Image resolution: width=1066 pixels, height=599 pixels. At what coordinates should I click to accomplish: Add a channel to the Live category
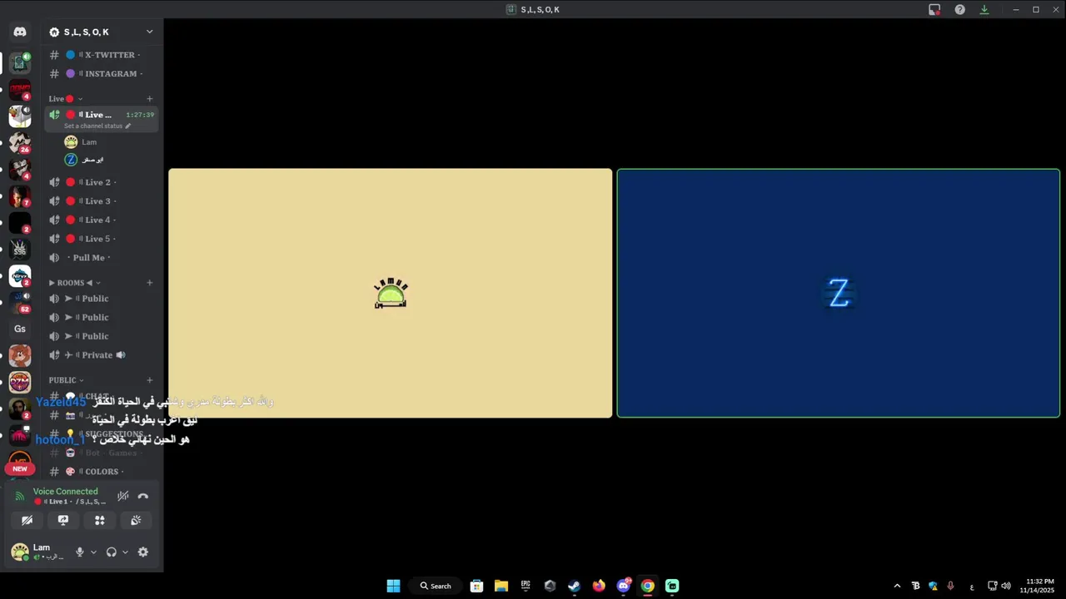(x=150, y=98)
